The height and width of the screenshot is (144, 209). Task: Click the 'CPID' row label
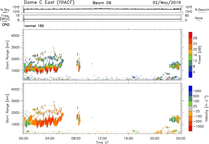point(6,25)
